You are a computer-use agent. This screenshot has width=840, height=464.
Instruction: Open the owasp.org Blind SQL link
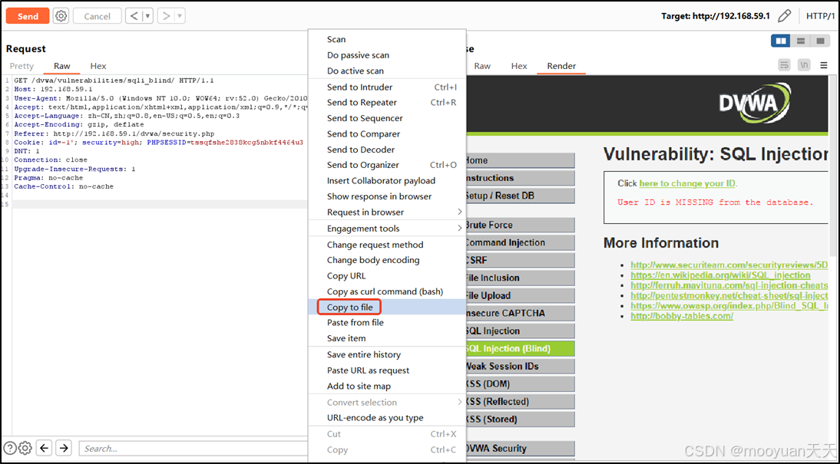coord(729,305)
